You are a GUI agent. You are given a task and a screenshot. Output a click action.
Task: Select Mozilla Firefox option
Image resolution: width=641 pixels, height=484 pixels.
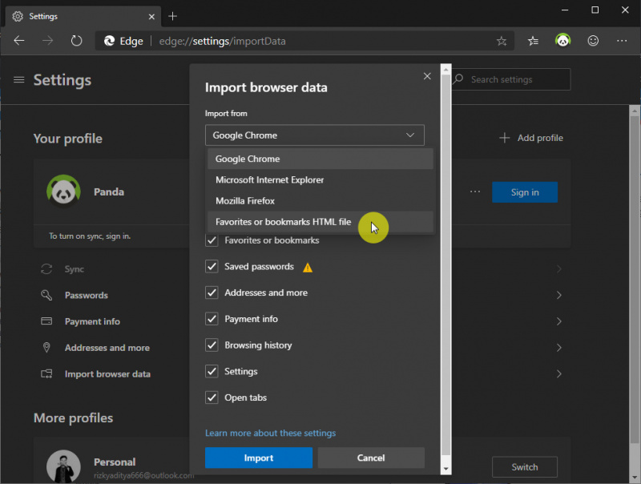coord(320,200)
